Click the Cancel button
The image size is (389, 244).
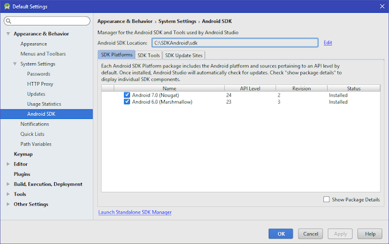[311, 234]
